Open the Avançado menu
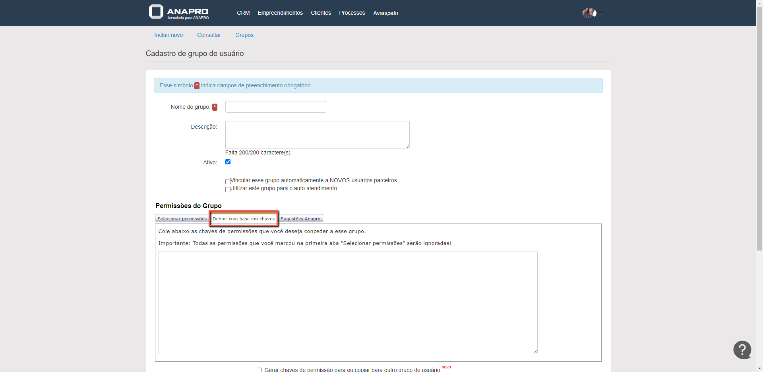Image resolution: width=763 pixels, height=372 pixels. pos(385,13)
